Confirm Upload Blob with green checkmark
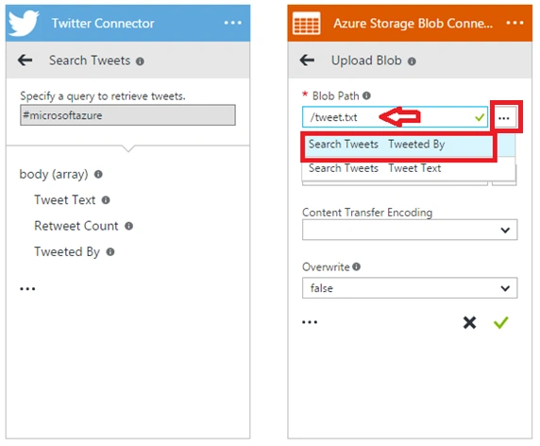Viewport: 540px width, 446px height. (500, 322)
